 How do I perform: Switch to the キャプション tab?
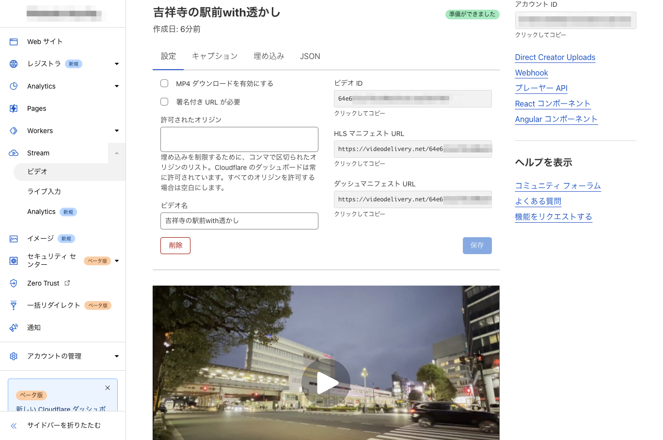tap(215, 56)
